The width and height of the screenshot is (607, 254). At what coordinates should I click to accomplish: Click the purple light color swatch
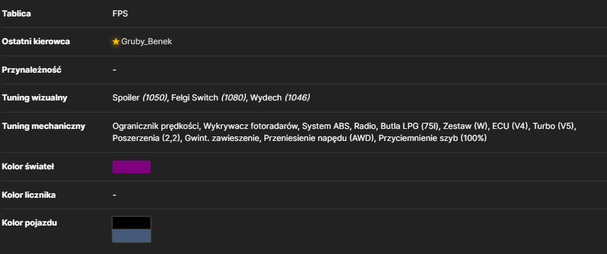(x=132, y=167)
